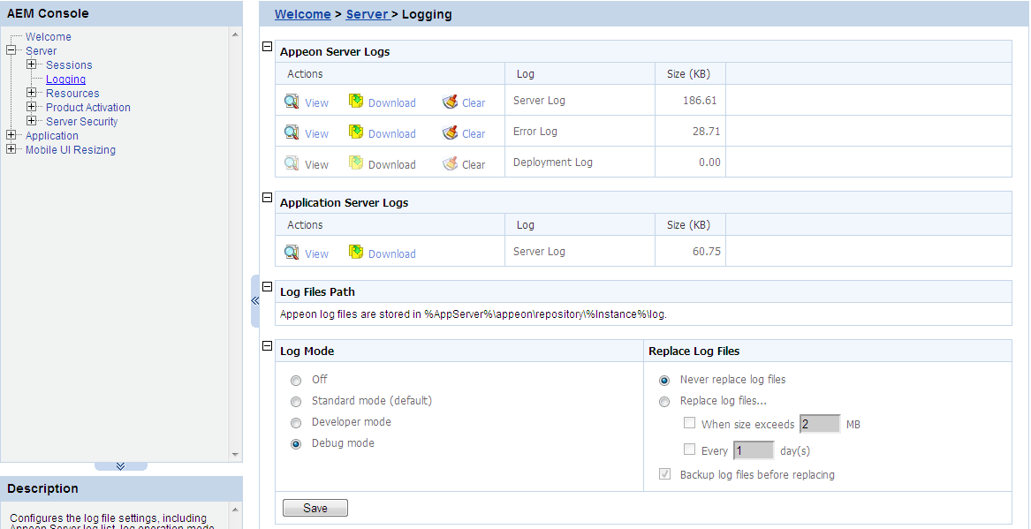Open the Download link for Error Log
This screenshot has height=529, width=1031.
[392, 134]
